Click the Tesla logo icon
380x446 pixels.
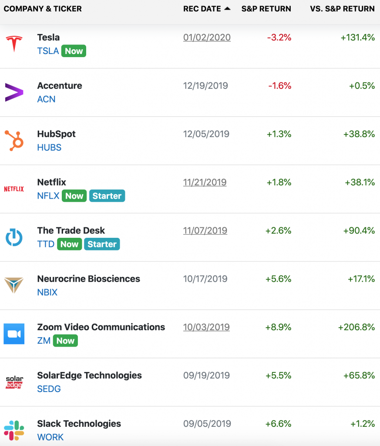(x=14, y=44)
